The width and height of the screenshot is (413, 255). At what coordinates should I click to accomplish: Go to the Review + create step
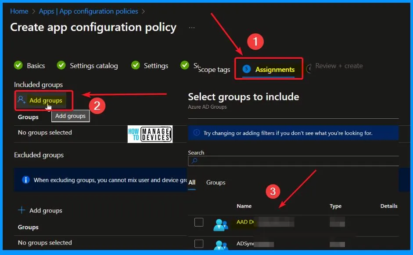coord(339,66)
